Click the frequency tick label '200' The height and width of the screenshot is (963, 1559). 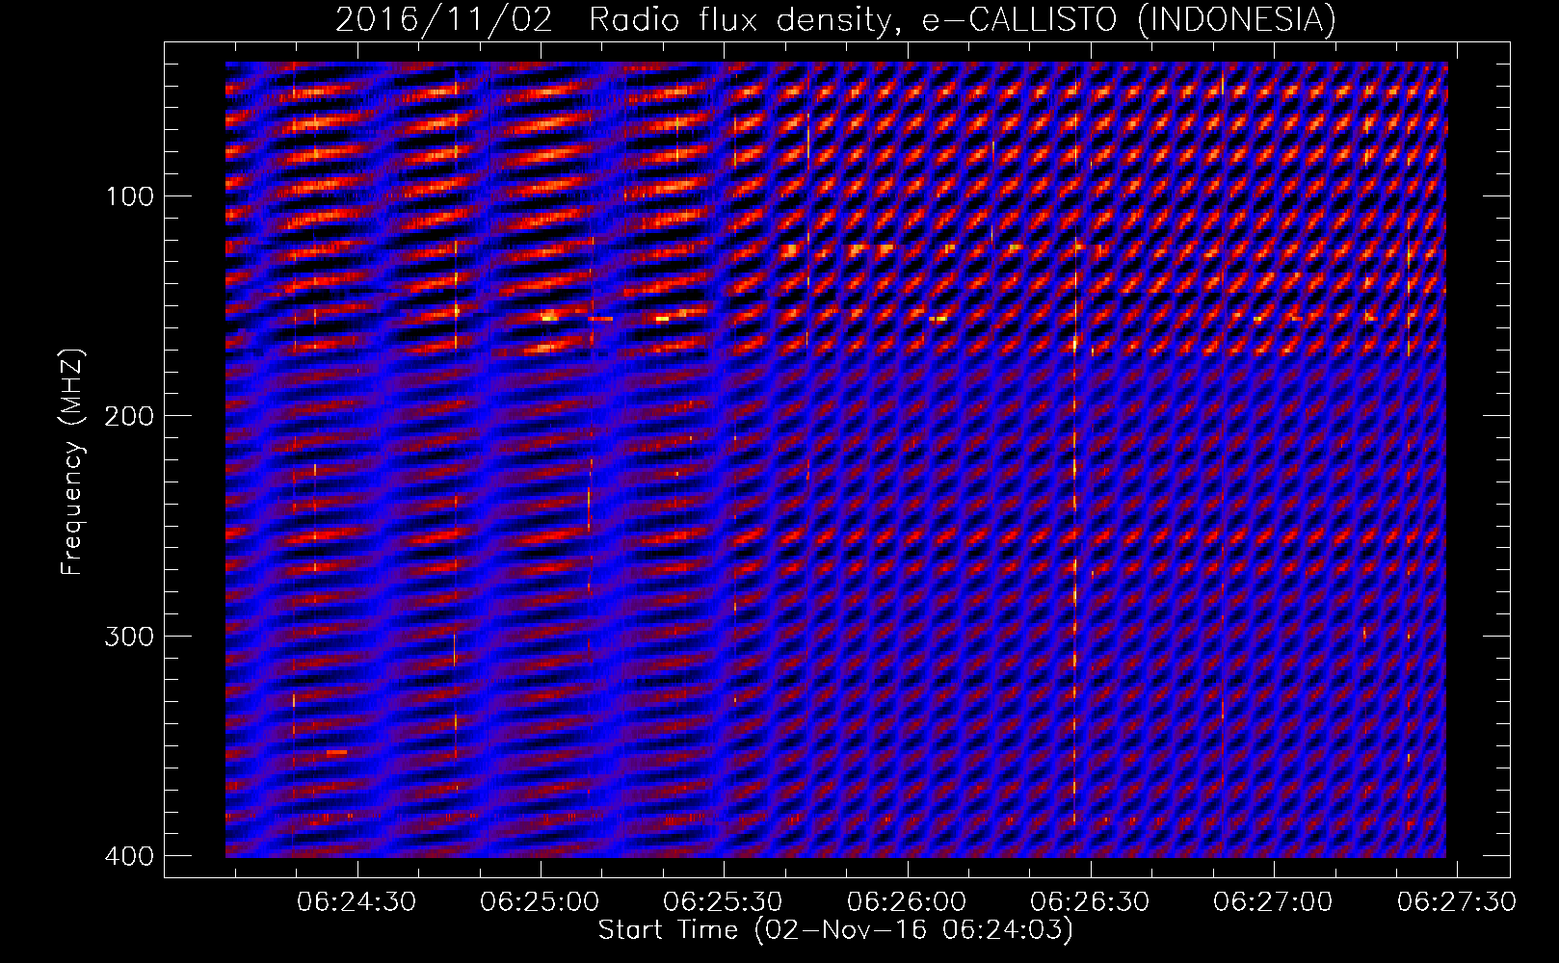click(x=128, y=416)
